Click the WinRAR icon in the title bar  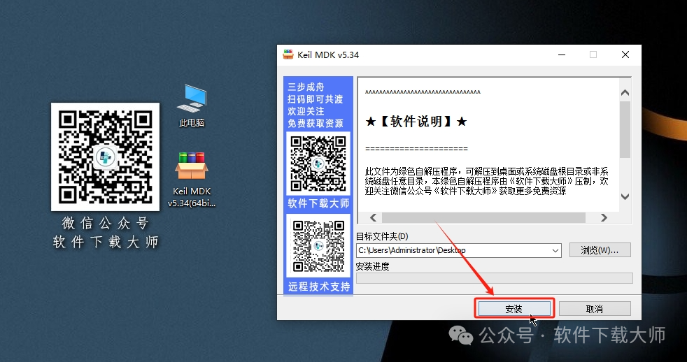click(x=288, y=55)
